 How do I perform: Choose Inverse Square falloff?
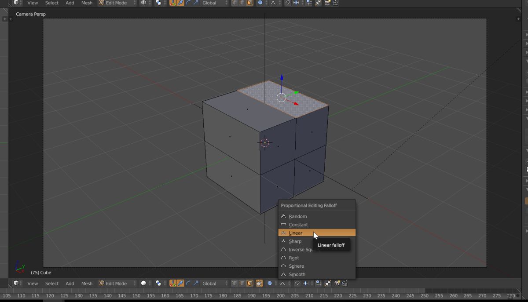317,250
